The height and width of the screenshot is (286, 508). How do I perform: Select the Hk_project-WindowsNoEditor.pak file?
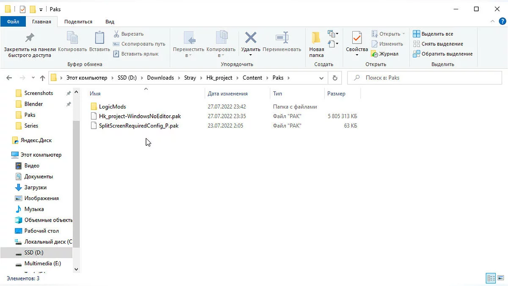pos(140,116)
